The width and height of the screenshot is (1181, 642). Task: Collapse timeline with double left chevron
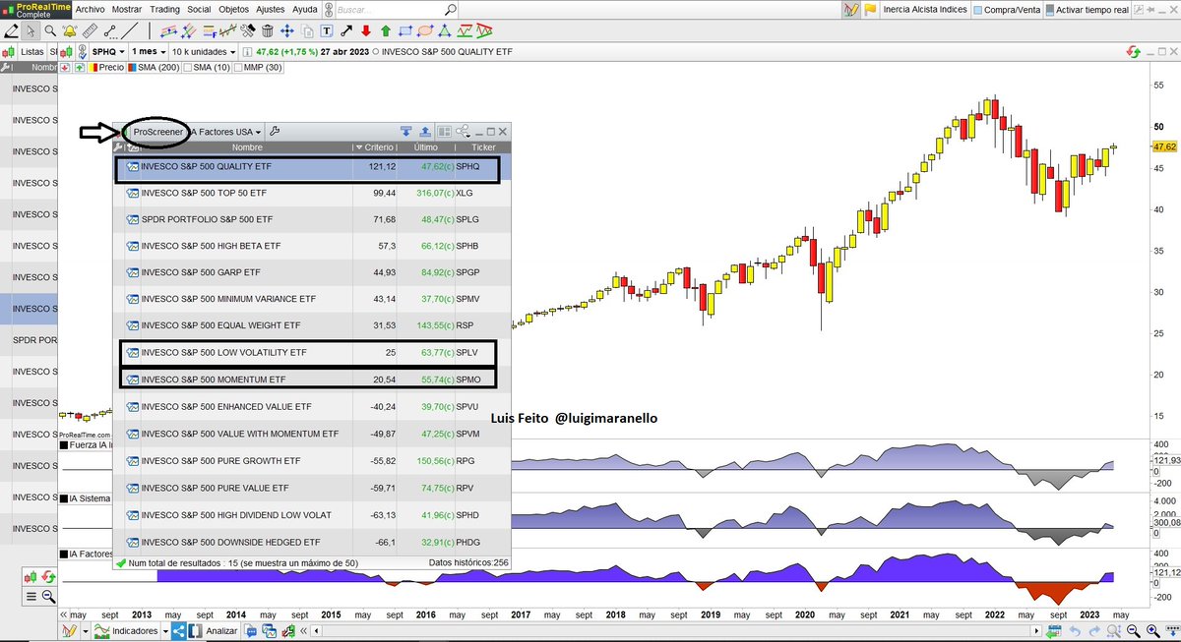tap(64, 614)
